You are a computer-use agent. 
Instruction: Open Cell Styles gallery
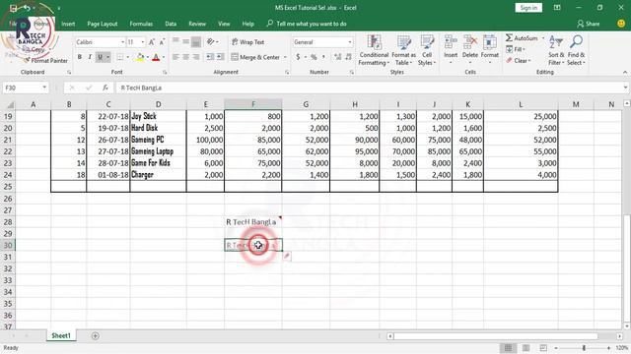[x=427, y=50]
